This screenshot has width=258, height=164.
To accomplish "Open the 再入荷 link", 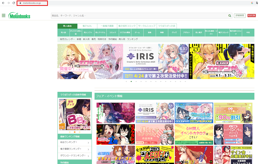I will click(122, 39).
